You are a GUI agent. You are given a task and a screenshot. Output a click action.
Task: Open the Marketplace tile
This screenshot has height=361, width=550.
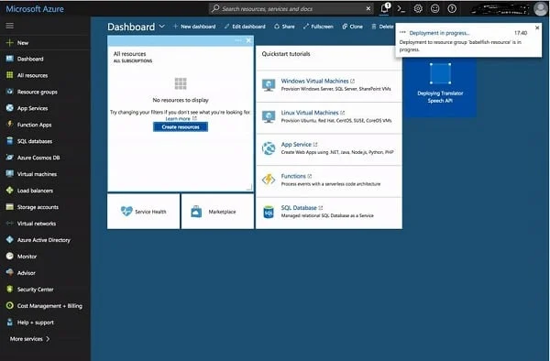pos(217,212)
